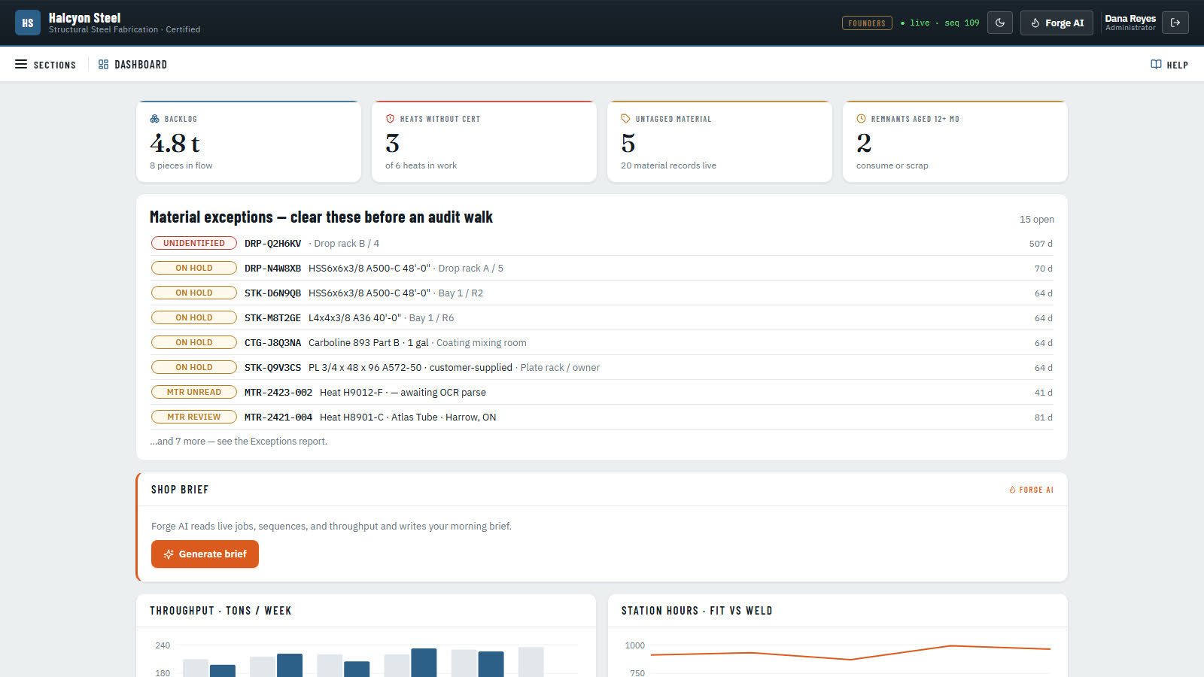Click the Backlog cubes icon
Image resolution: width=1204 pixels, height=677 pixels.
click(x=154, y=119)
